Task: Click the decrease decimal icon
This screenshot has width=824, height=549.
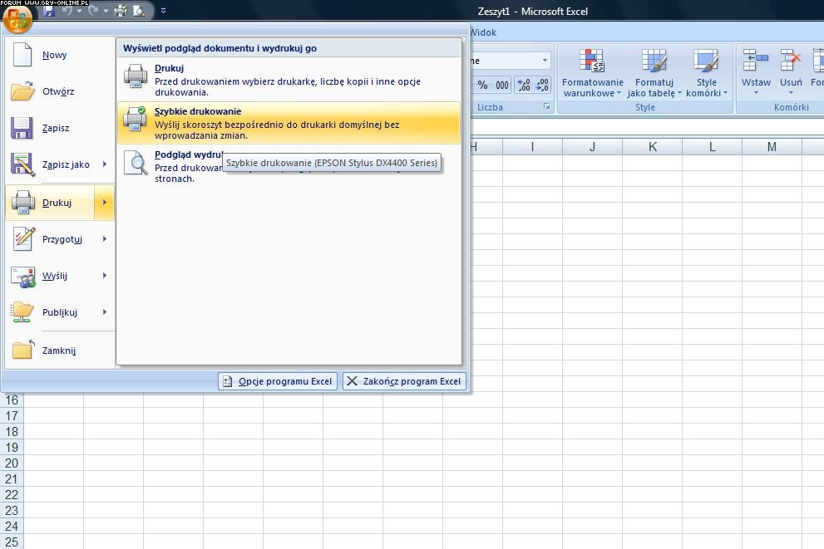Action: point(542,85)
